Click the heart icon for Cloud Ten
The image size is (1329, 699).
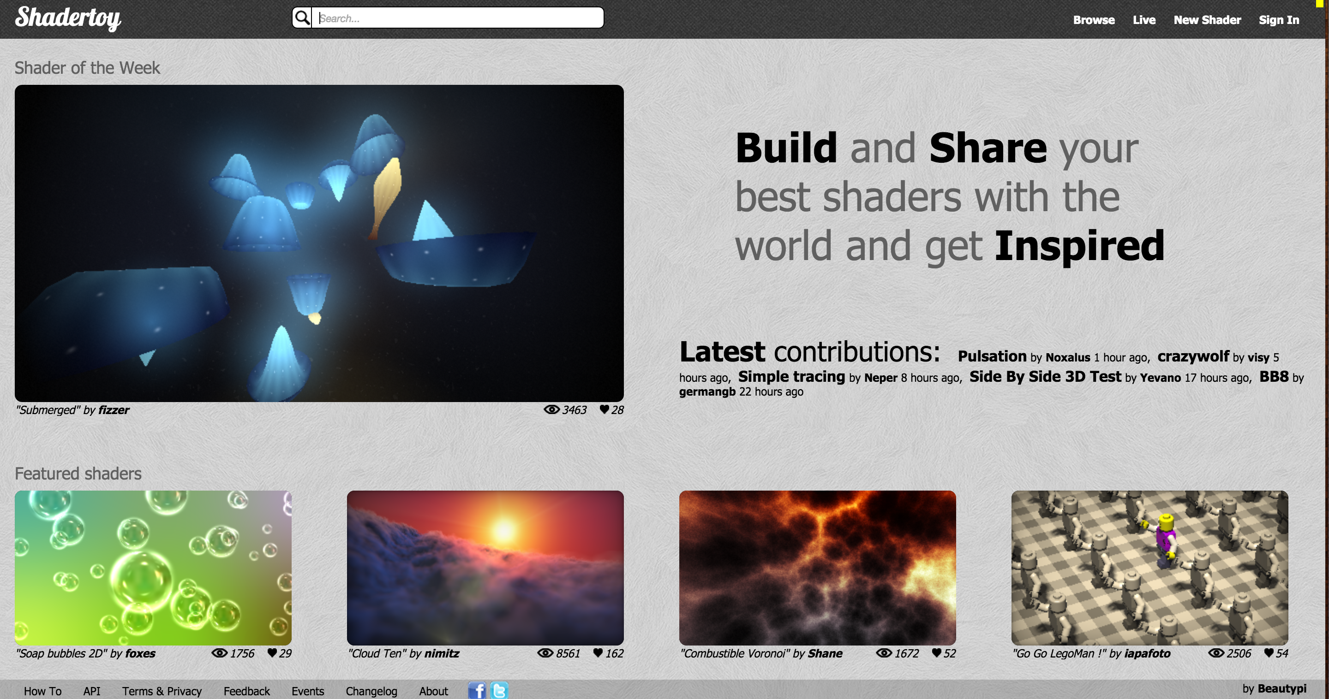(x=598, y=652)
